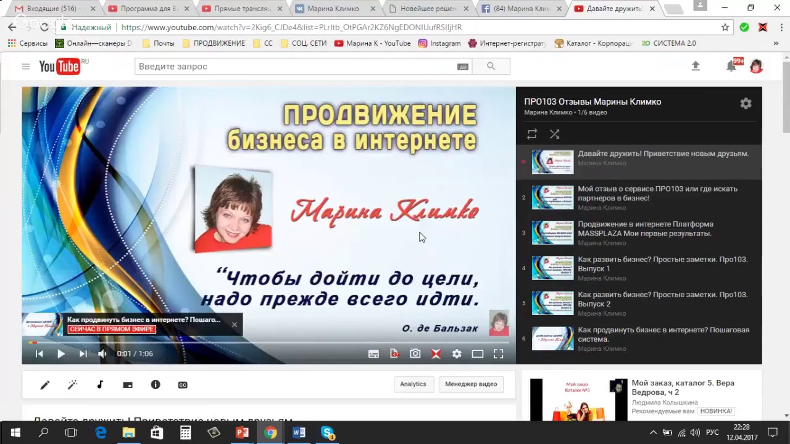Skip to next video in playlist
Screen dimensions: 790x444
[x=83, y=353]
